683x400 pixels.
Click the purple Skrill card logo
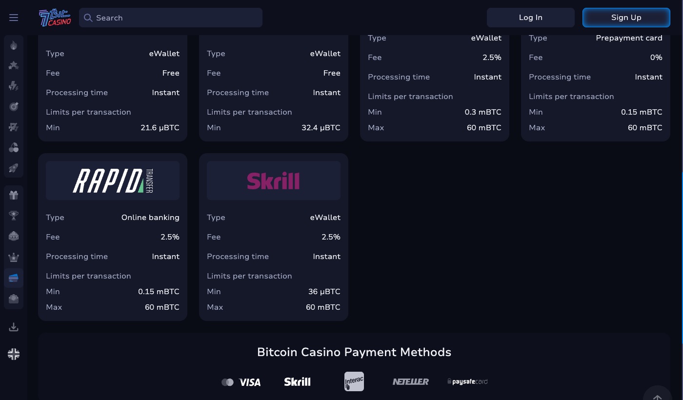[274, 180]
